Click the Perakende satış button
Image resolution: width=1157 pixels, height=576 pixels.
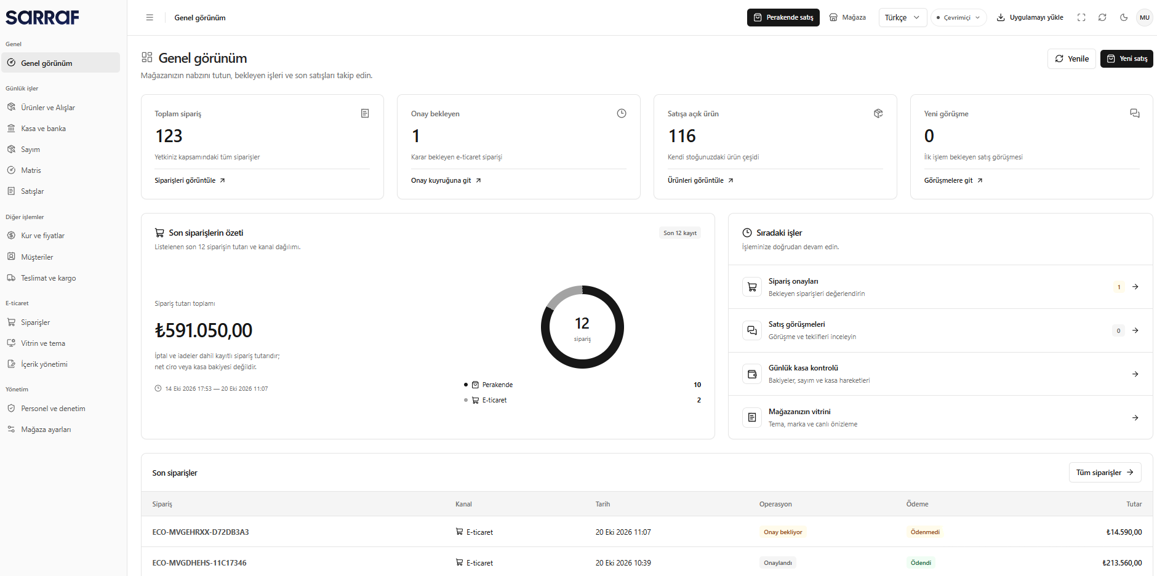(x=783, y=18)
